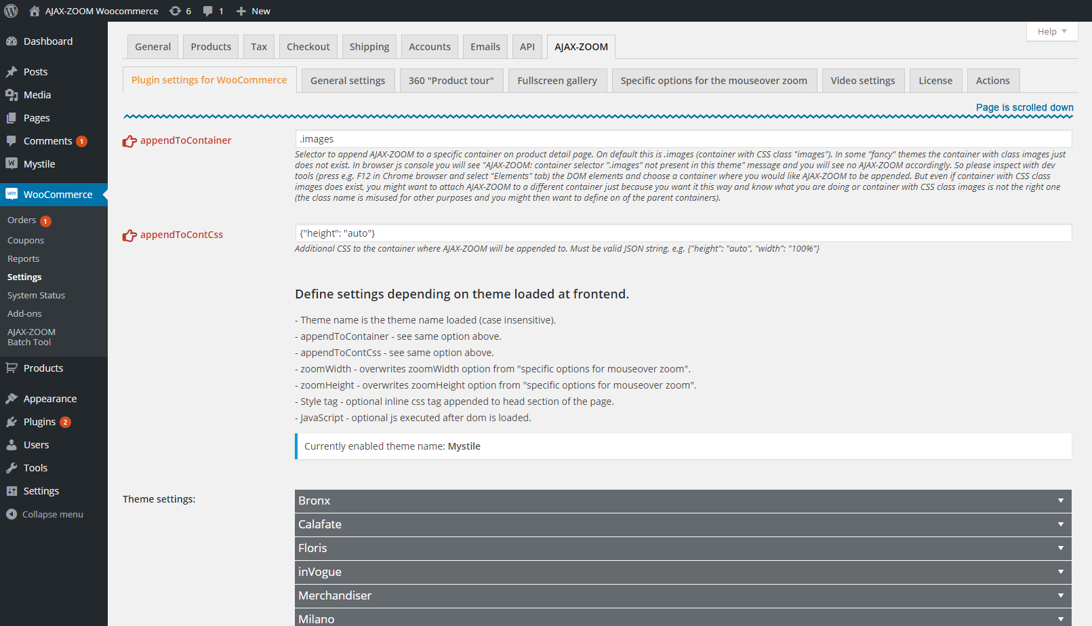Click the Posts pin icon
Viewport: 1092px width, 626px height.
12,72
